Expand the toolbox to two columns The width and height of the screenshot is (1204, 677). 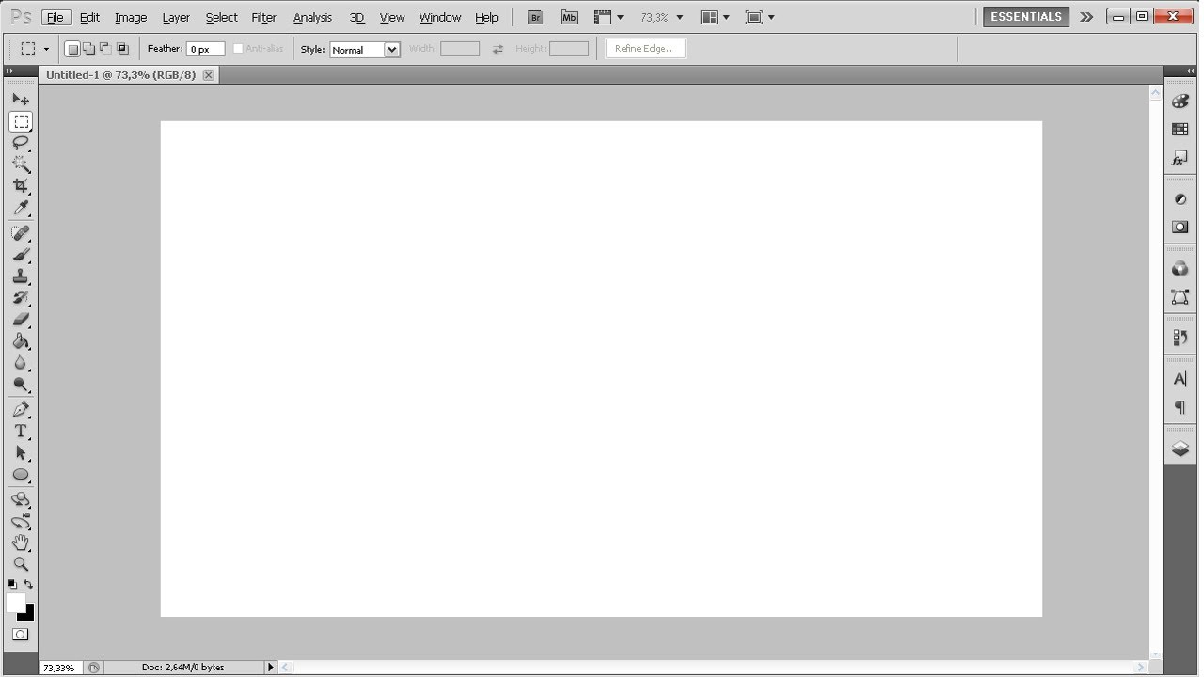(x=9, y=71)
